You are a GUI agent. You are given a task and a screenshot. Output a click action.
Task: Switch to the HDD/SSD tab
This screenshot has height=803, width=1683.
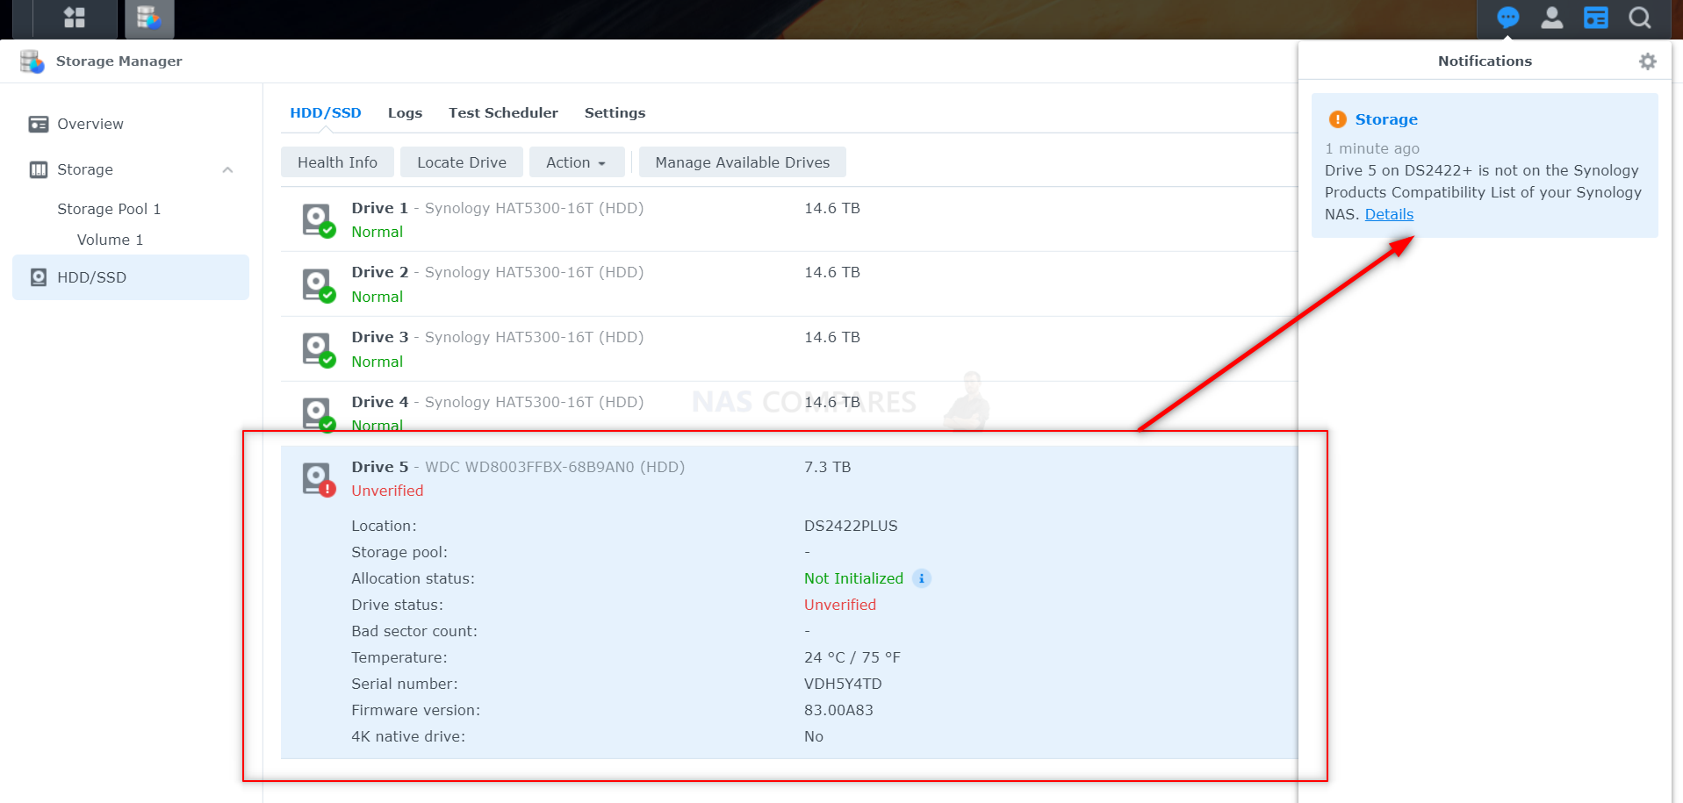point(326,112)
